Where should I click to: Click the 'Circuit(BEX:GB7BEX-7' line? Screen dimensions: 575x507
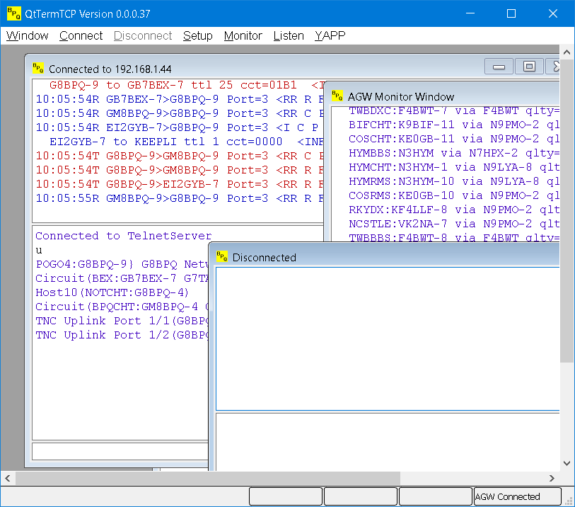point(122,278)
